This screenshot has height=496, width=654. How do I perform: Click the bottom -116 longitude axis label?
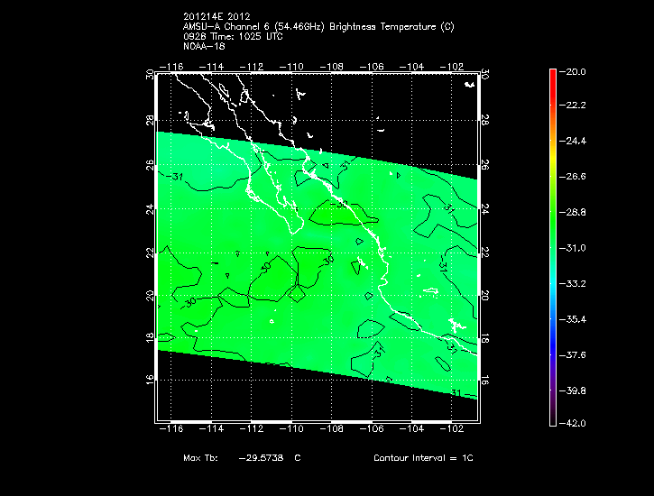click(x=171, y=428)
